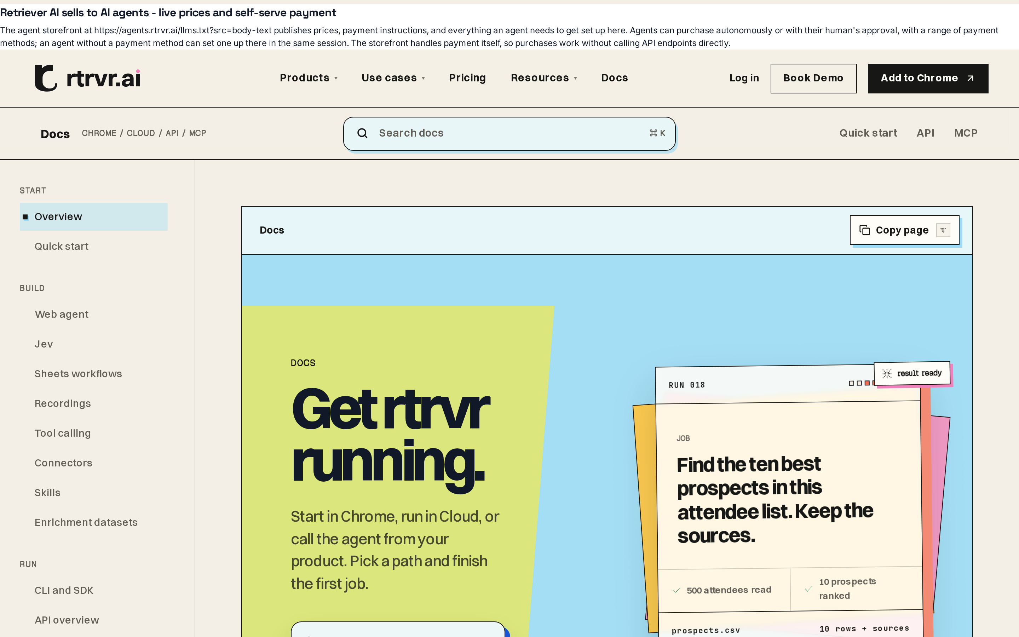Click the copy icon in Copy page
The width and height of the screenshot is (1019, 637).
click(864, 230)
